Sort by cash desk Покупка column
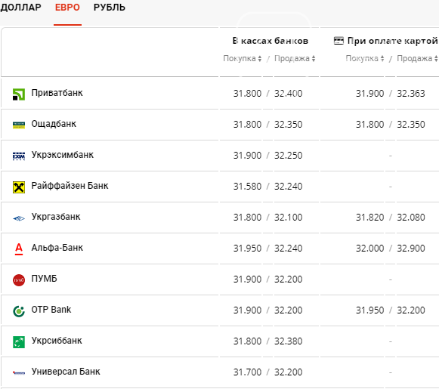 coord(243,58)
